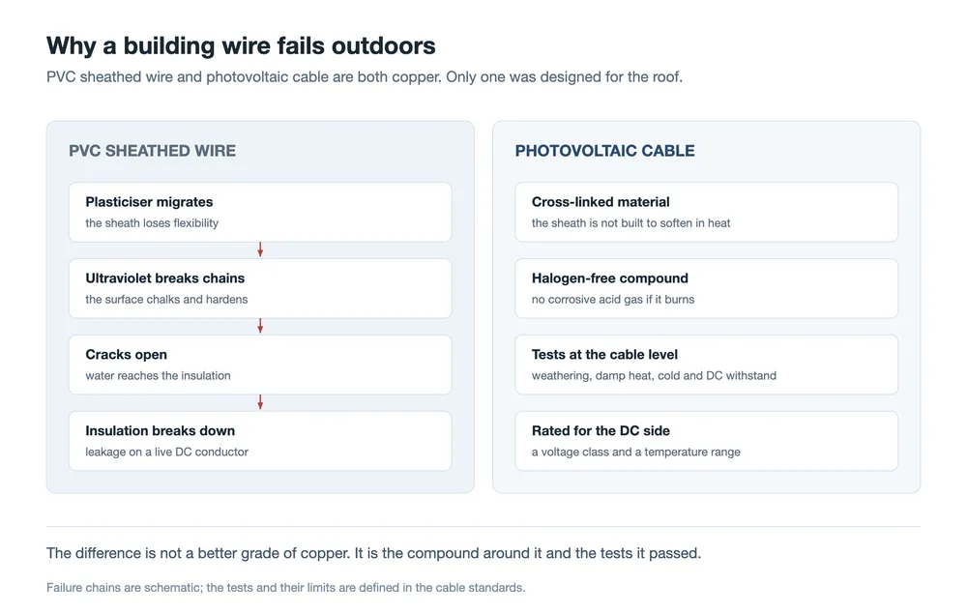Select the Rated for the DC side card

point(706,441)
